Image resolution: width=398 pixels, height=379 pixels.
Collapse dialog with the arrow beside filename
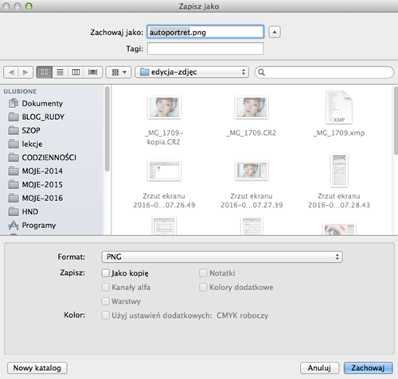click(275, 32)
